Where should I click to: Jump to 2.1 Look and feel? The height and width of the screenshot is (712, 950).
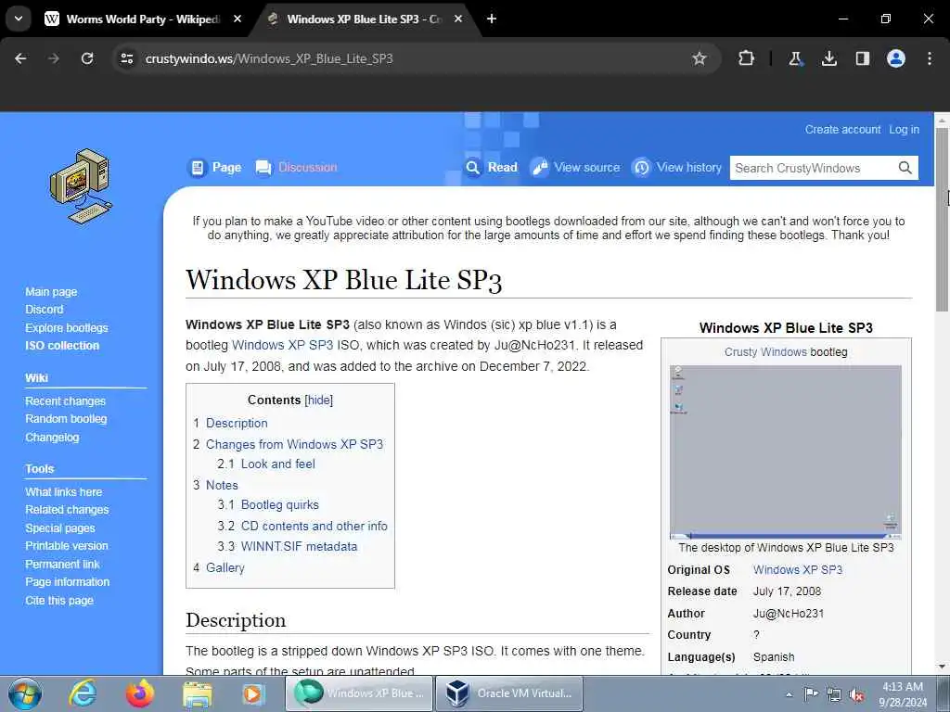pos(266,464)
